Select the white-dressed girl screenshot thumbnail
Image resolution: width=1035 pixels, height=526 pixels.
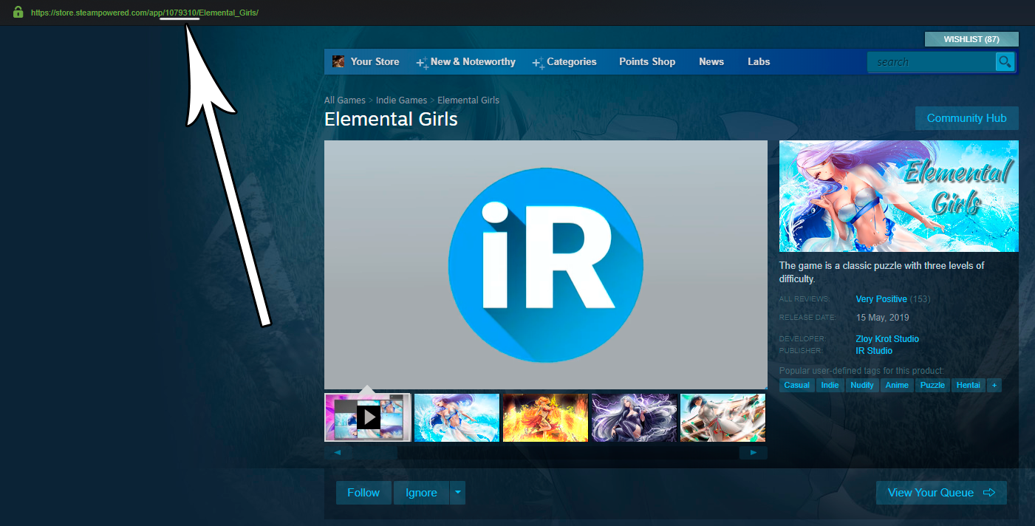pyautogui.click(x=723, y=417)
